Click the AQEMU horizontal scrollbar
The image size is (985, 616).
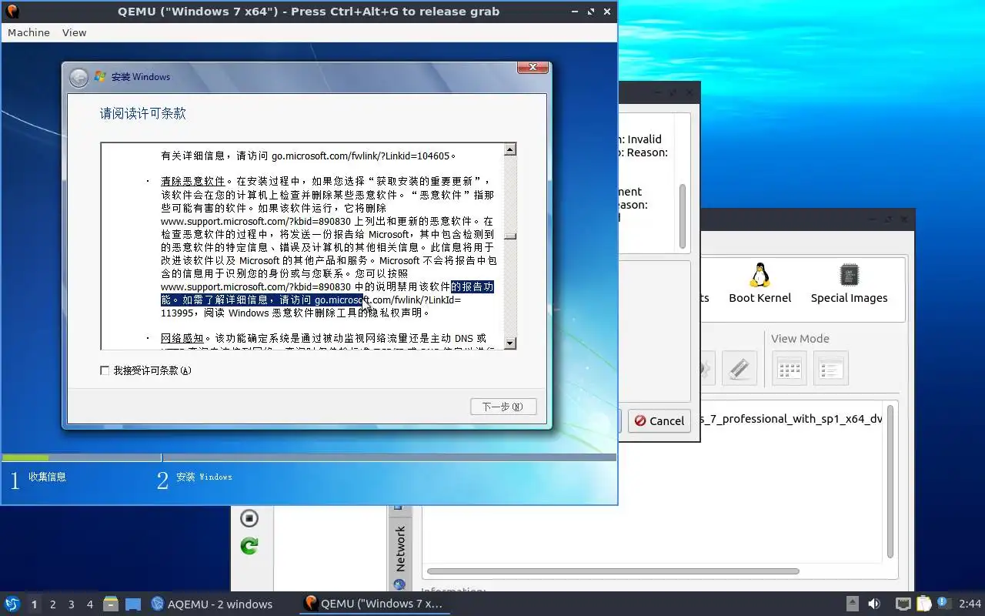coord(613,571)
